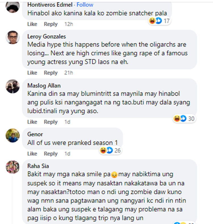
Task: Reply to Hontiveros Edmel's comment
Action: click(x=51, y=24)
